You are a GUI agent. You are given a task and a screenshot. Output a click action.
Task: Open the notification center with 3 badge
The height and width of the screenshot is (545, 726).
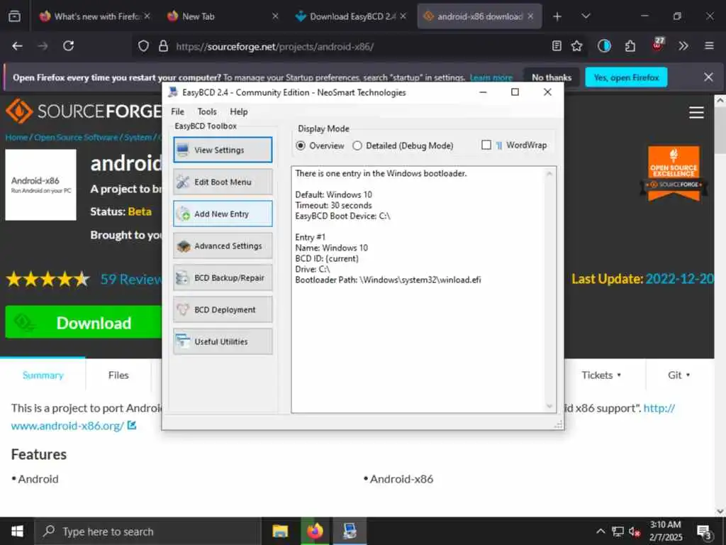704,532
